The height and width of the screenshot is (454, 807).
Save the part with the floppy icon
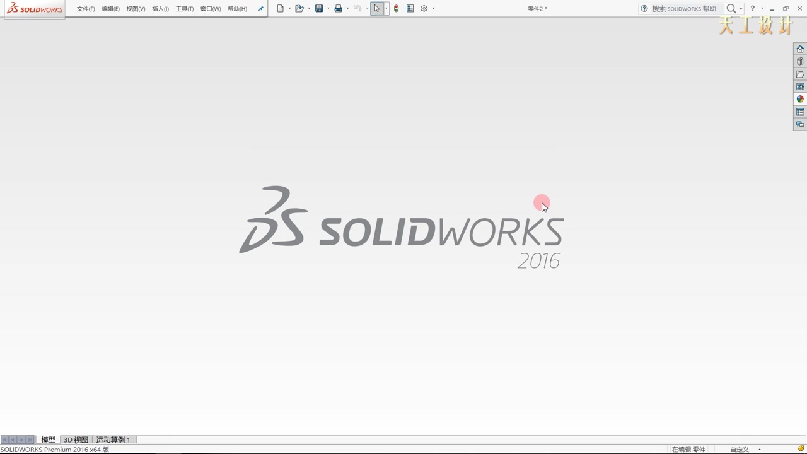(x=319, y=9)
